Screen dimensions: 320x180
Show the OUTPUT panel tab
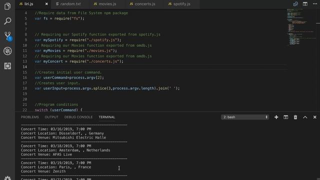(x=51, y=117)
